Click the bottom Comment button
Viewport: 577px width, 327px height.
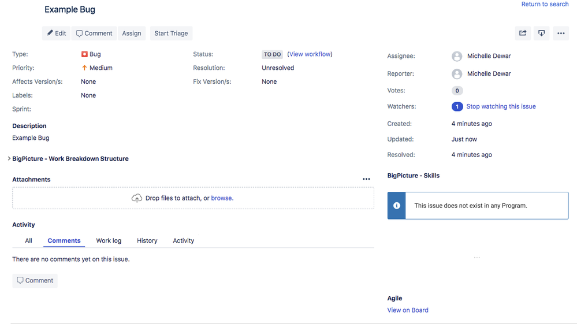35,281
